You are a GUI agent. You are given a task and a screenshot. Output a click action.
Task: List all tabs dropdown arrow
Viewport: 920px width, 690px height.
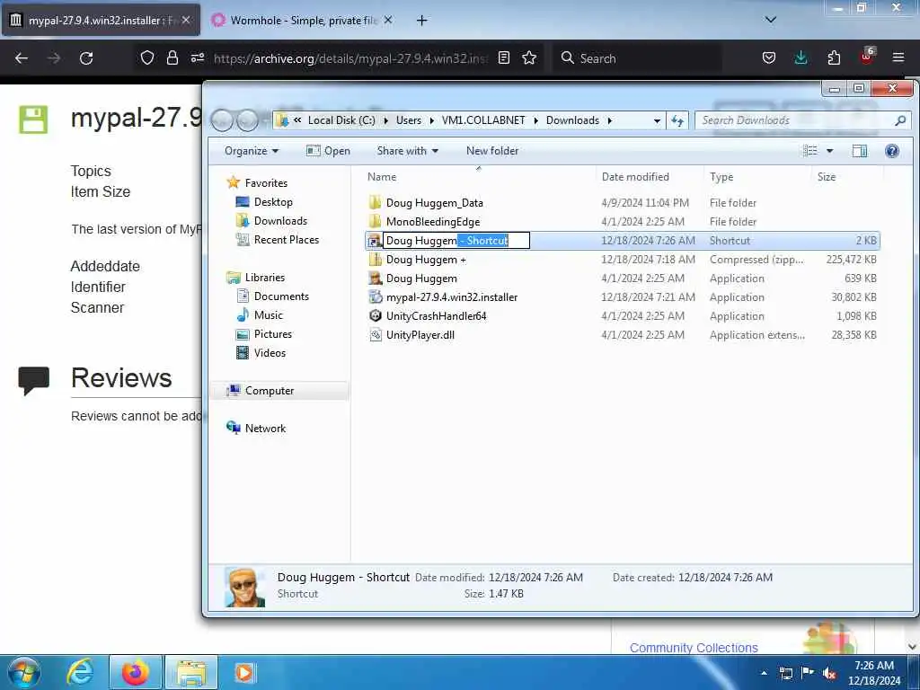click(x=771, y=20)
